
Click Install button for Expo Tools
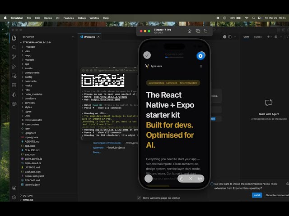pyautogui.click(x=257, y=195)
